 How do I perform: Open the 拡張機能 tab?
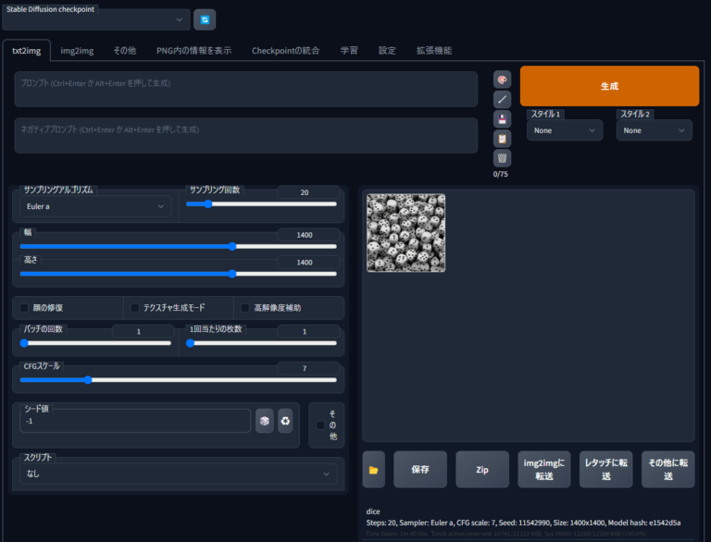point(434,51)
